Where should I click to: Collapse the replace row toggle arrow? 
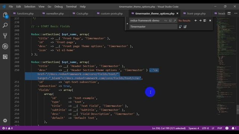click(x=127, y=23)
